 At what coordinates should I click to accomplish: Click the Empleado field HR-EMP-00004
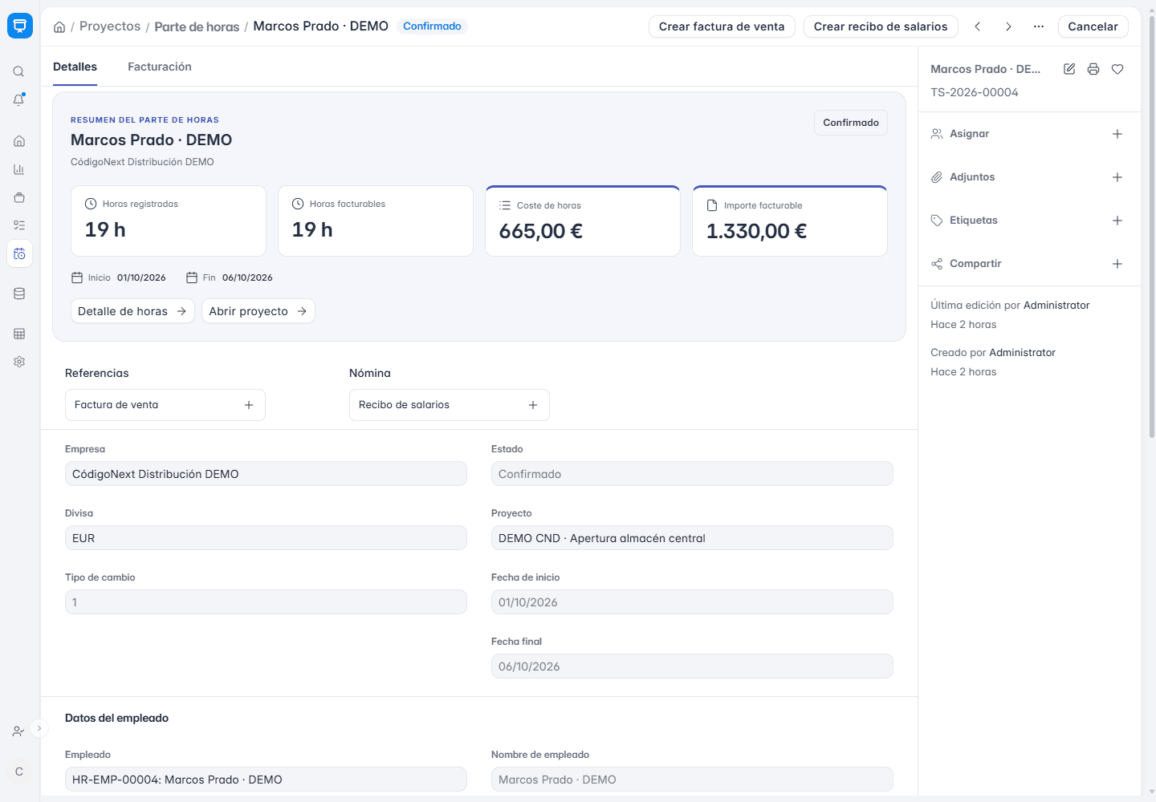(x=266, y=780)
